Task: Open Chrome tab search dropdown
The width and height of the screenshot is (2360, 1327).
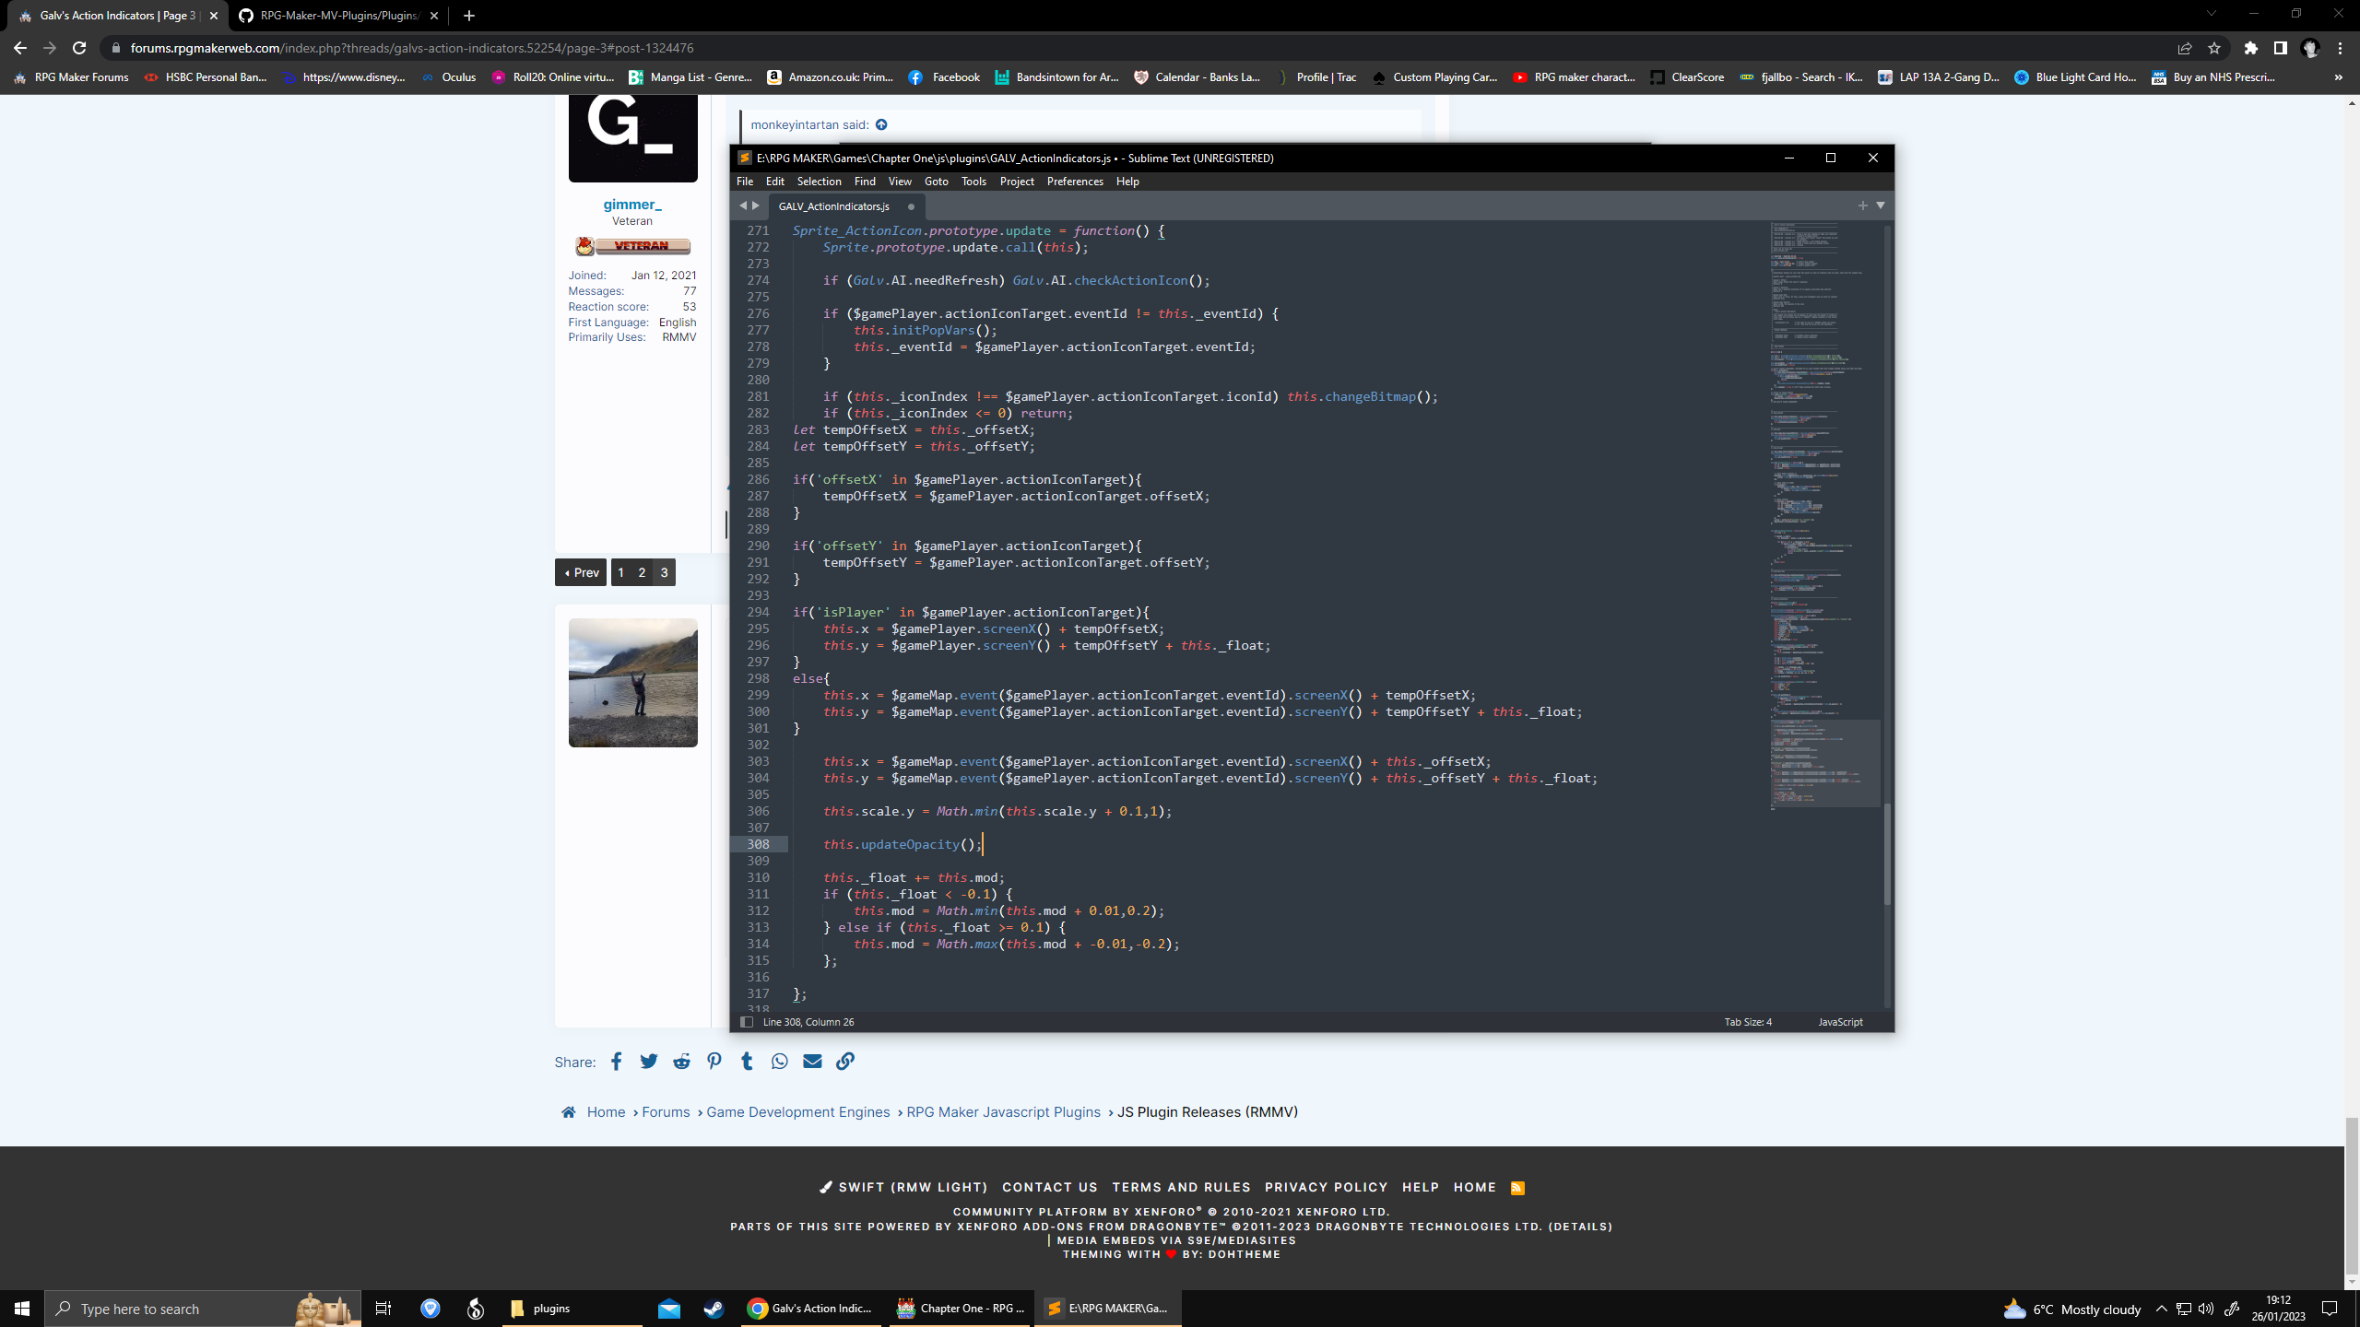Action: 2211,14
